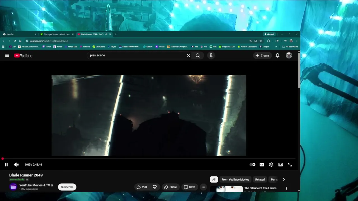Open options for The Silence Of The Lambs

286,189
